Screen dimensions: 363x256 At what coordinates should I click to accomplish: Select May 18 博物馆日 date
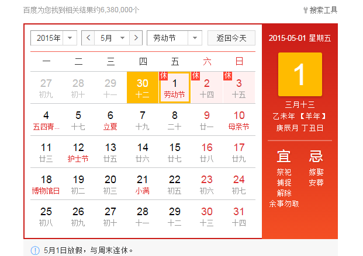coord(46,184)
